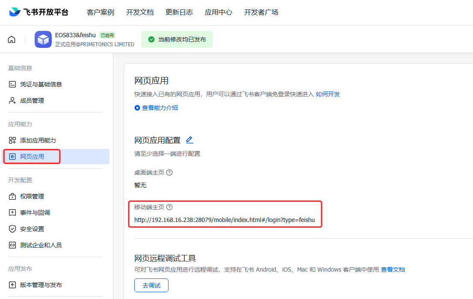Select 网页应用 in the sidebar
Image resolution: width=473 pixels, height=299 pixels.
(32, 157)
